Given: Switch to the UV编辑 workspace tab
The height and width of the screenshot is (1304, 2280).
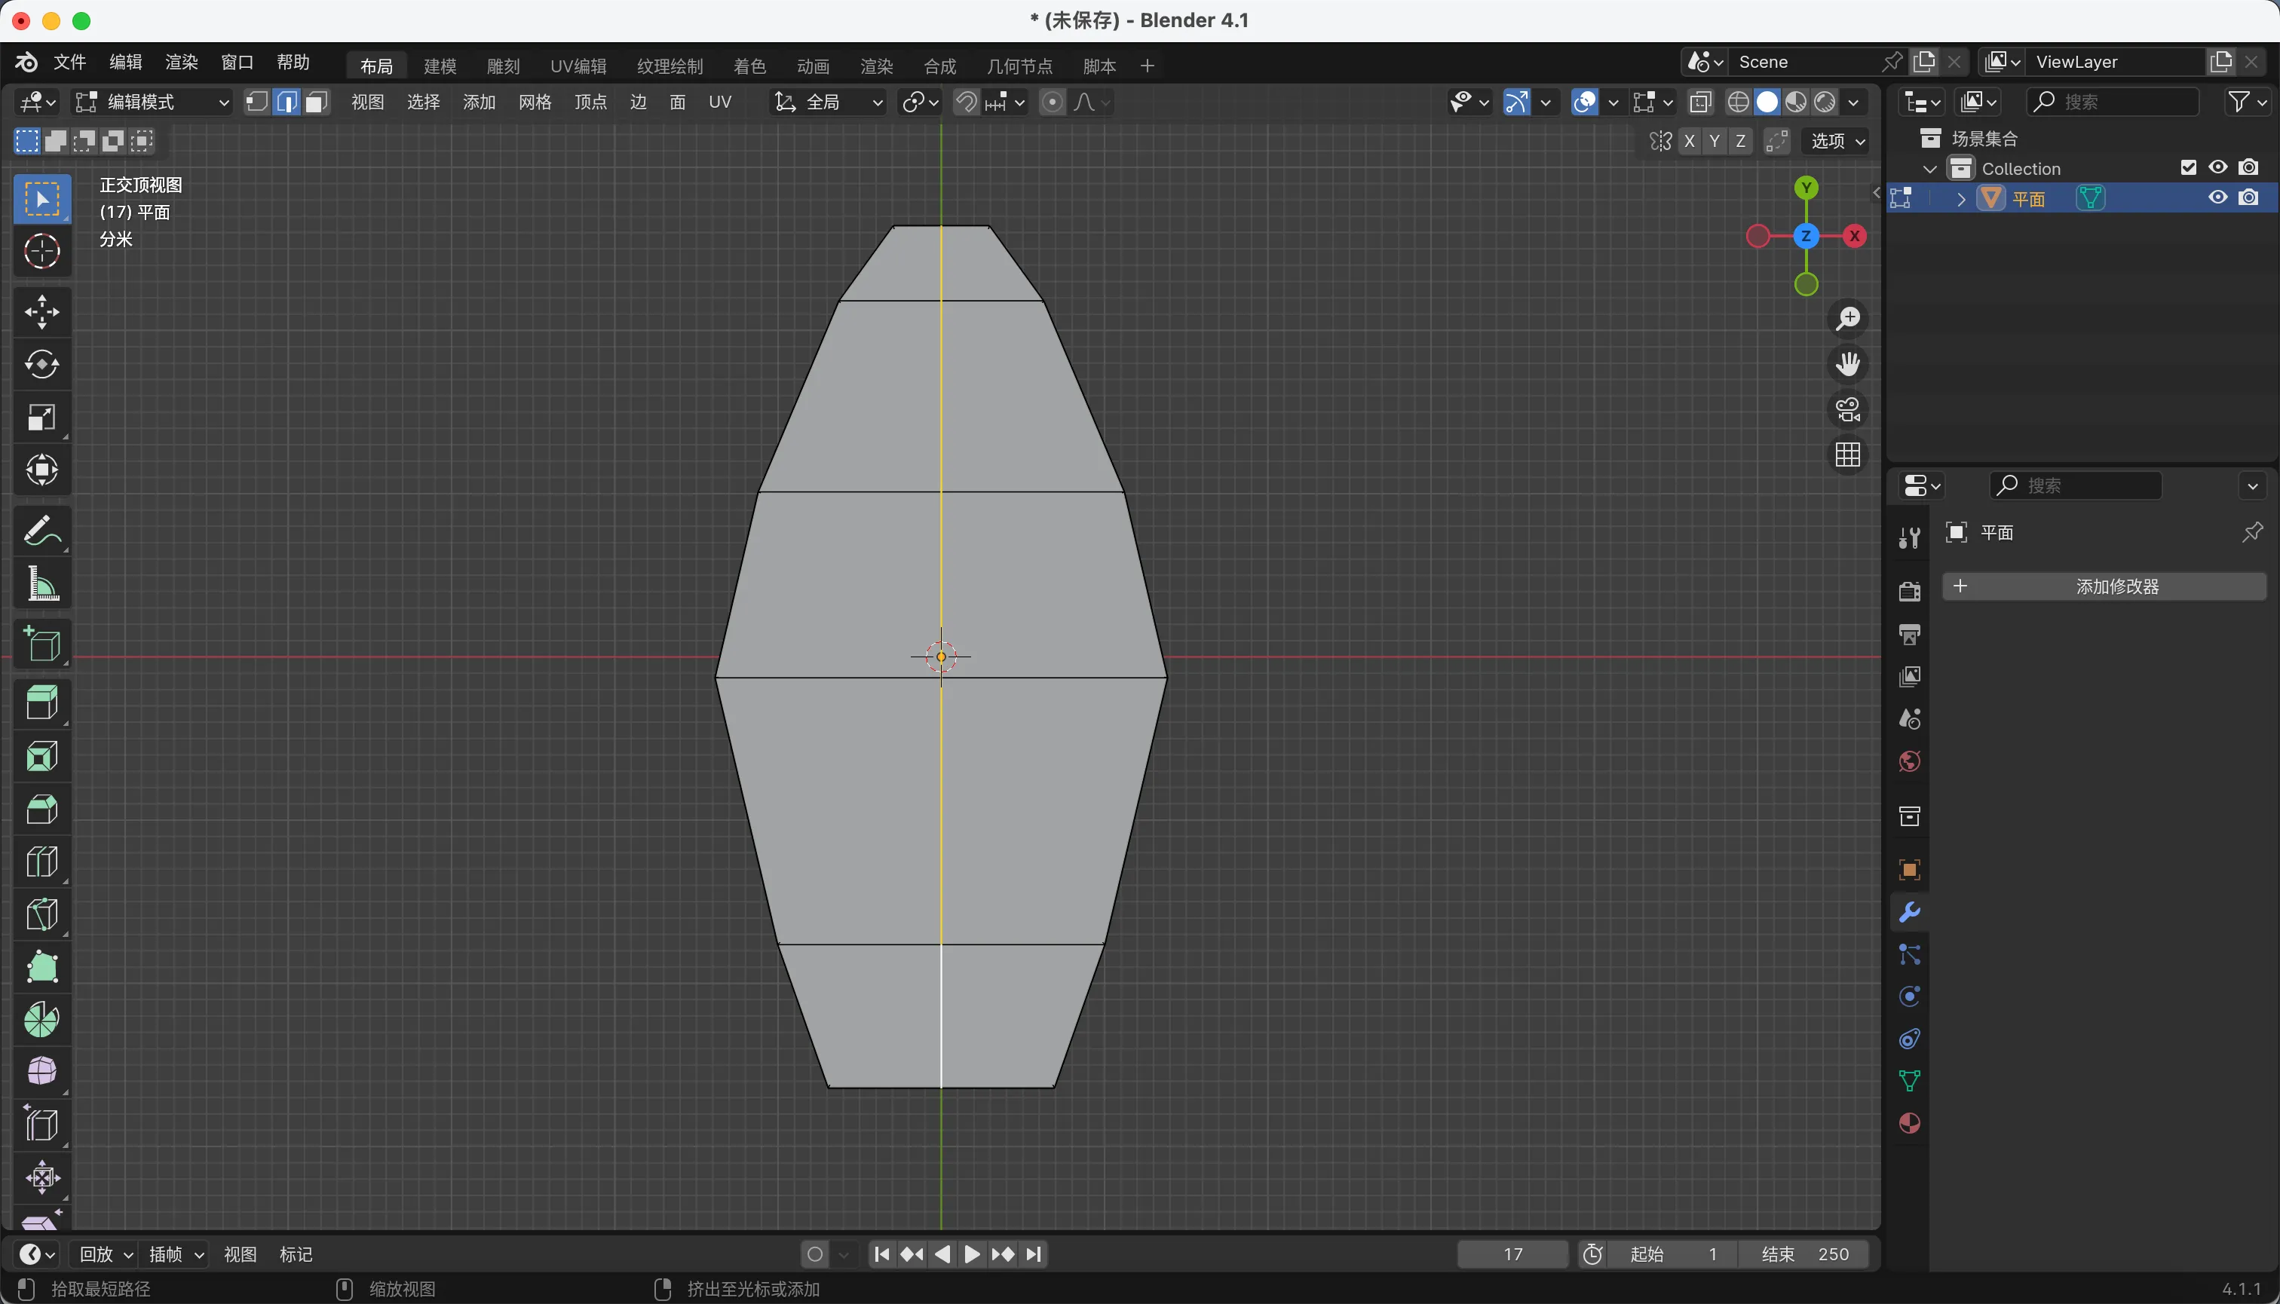Looking at the screenshot, I should [578, 66].
